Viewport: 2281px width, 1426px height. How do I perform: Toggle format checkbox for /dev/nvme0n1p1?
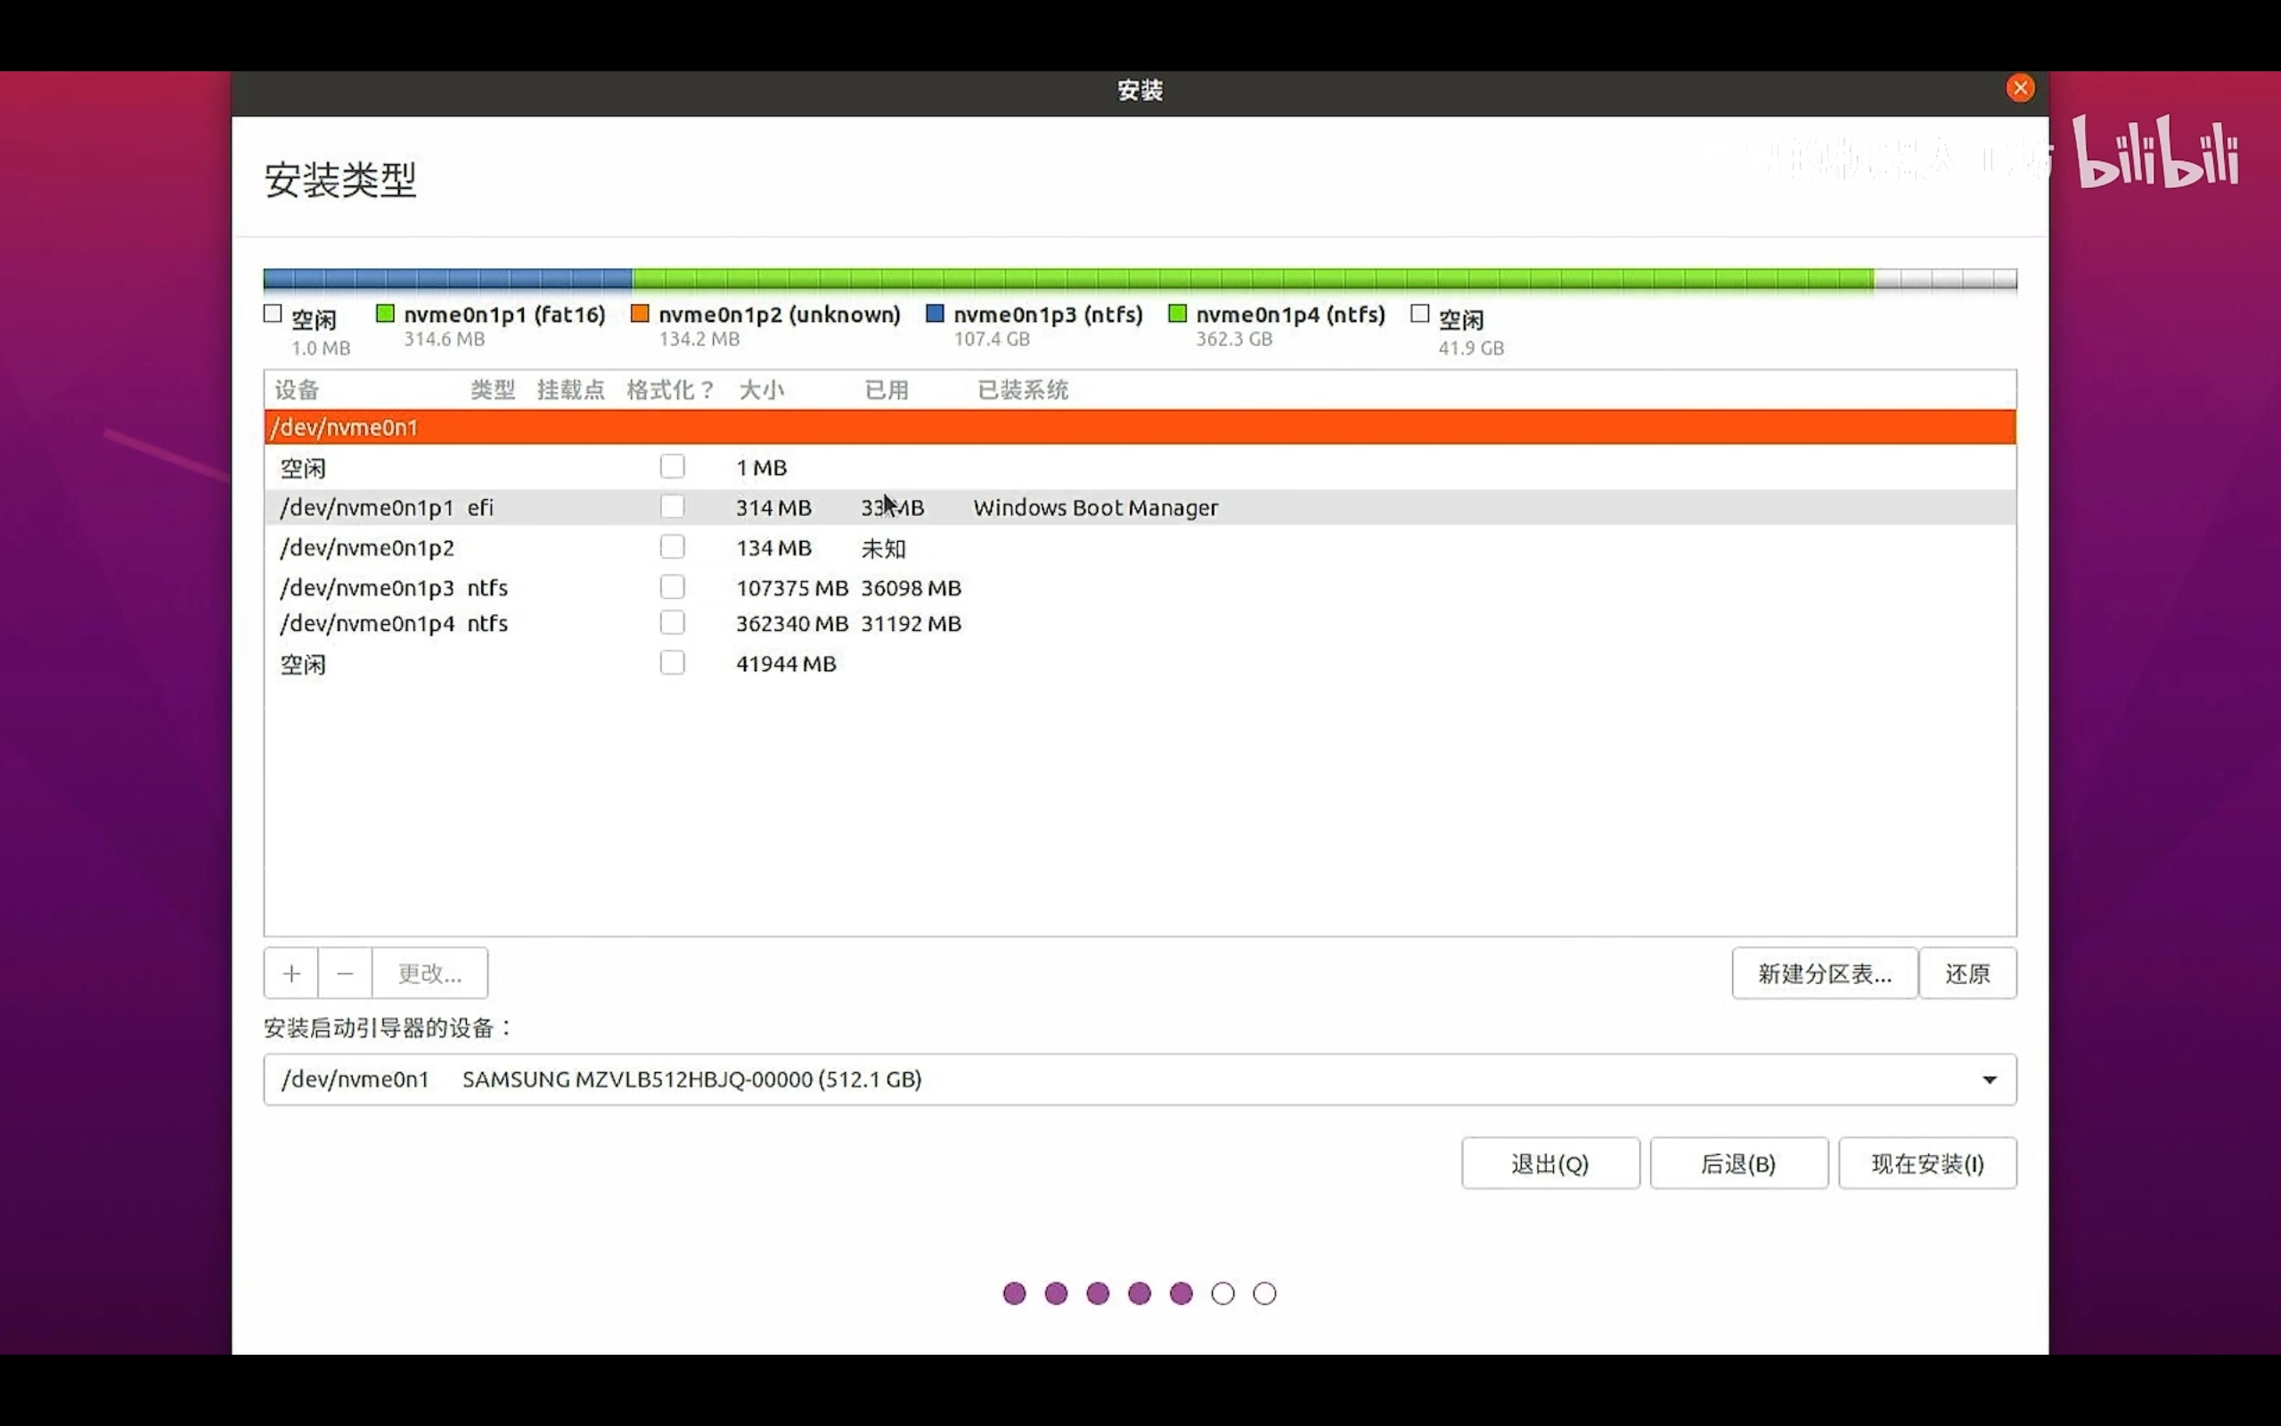(x=672, y=507)
